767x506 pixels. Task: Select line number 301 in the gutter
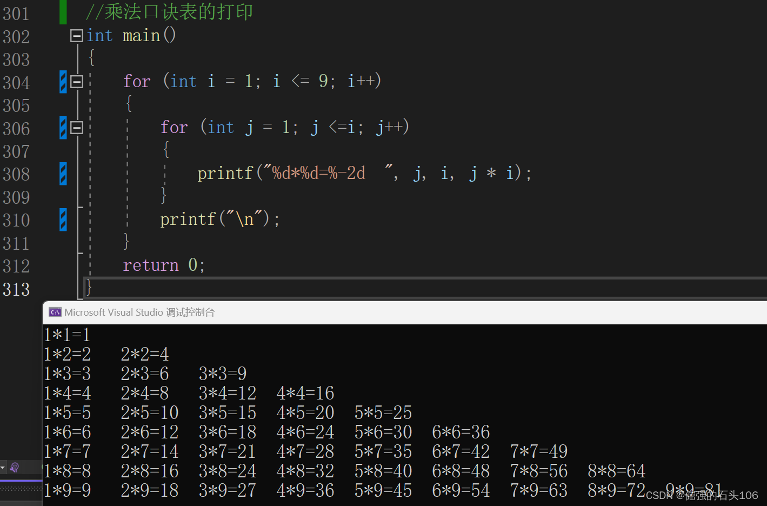(16, 13)
